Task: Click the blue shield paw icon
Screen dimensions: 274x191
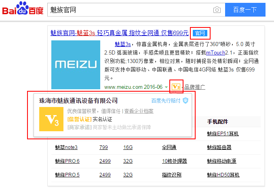Action: [x=185, y=101]
